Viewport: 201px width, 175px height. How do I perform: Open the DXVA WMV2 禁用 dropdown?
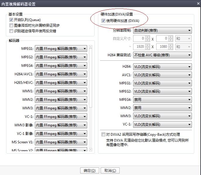pos(162,108)
